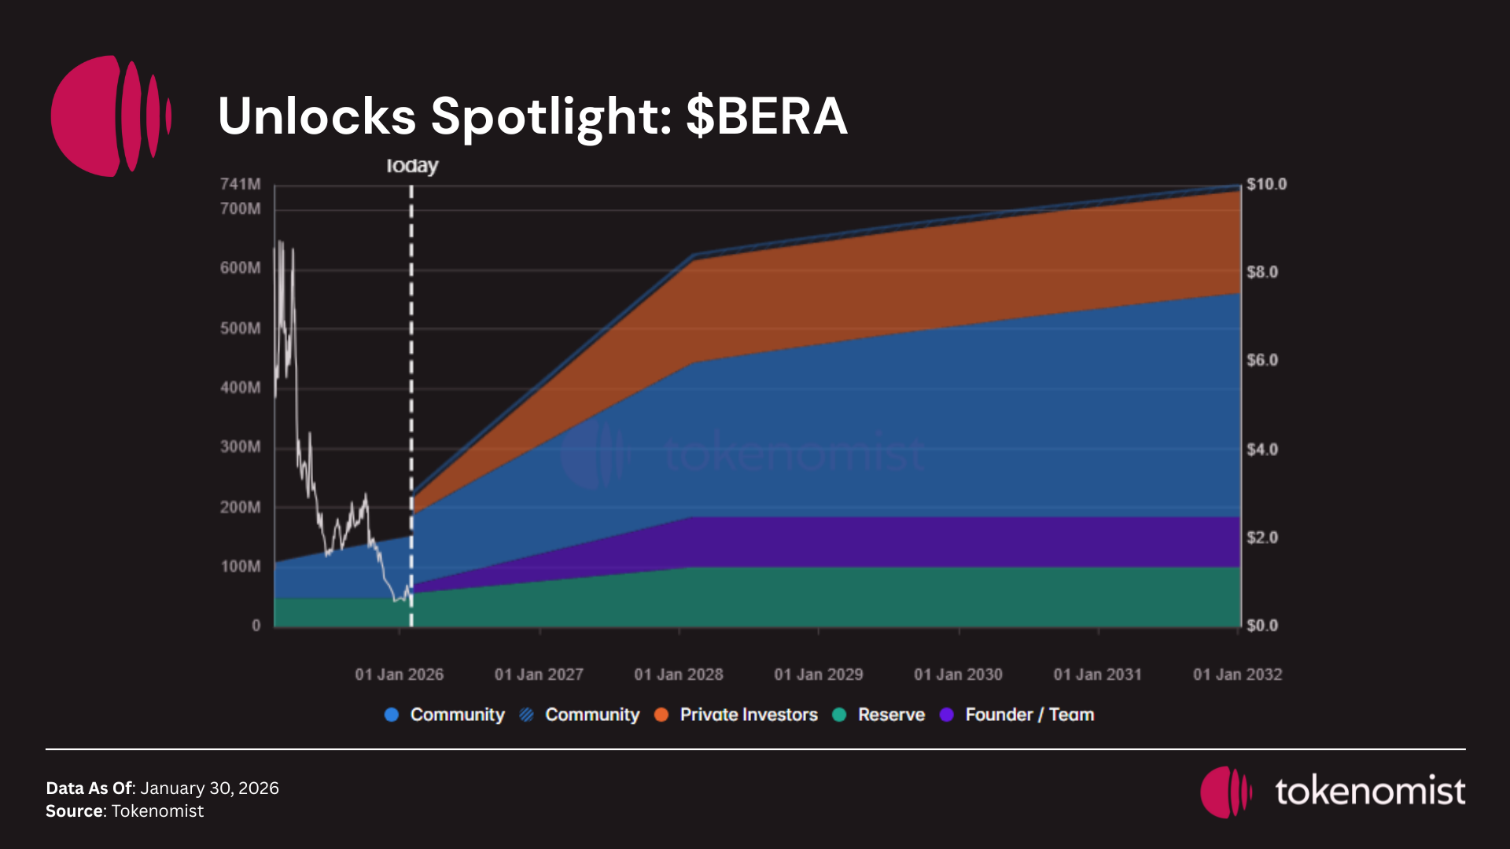1510x849 pixels.
Task: Click the purple Founder / Team chart area
Action: click(944, 542)
